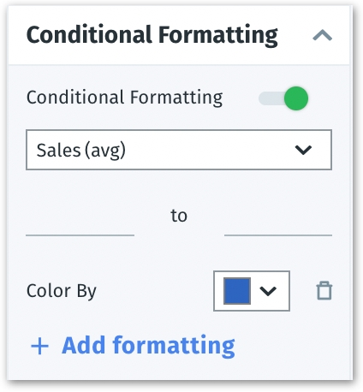Turn off the Conditional Formatting switch
The height and width of the screenshot is (392, 363).
(283, 98)
